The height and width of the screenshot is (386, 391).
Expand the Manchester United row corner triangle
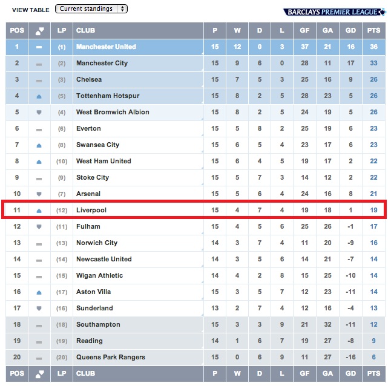tap(202, 53)
